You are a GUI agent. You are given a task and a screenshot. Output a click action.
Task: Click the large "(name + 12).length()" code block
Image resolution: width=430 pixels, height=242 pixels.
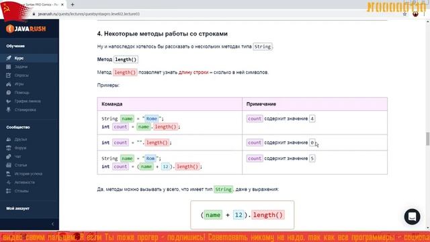pyautogui.click(x=242, y=215)
